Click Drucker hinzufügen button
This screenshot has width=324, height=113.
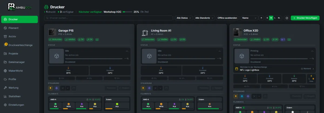click(305, 18)
